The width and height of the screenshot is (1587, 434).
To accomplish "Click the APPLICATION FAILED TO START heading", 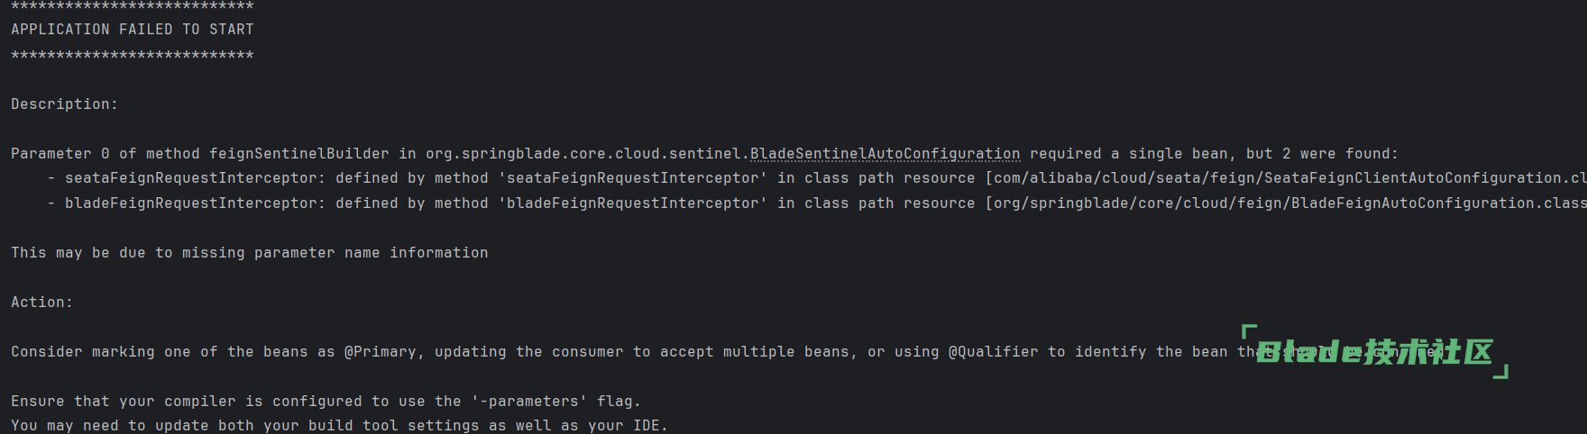I will tap(133, 30).
